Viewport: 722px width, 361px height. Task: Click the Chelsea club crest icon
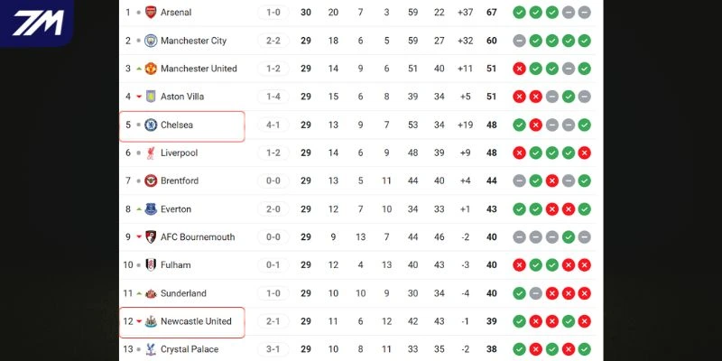[151, 125]
